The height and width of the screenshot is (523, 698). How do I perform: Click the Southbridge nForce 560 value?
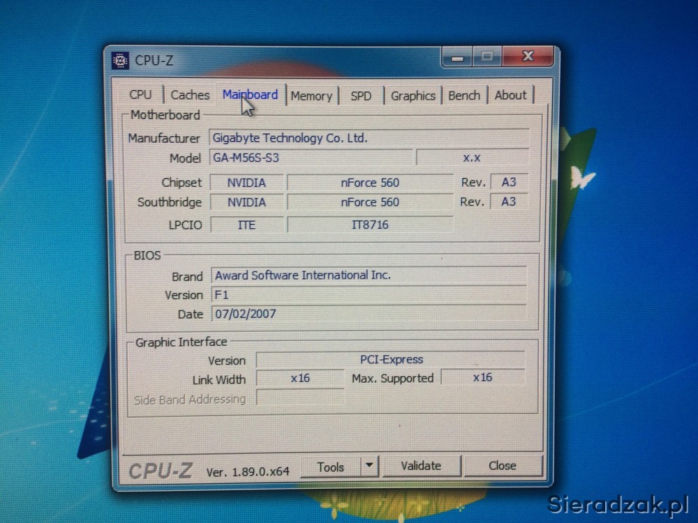[370, 202]
